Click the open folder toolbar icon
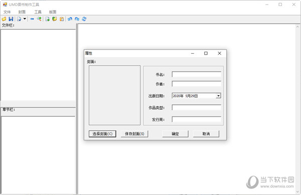Image resolution: width=301 pixels, height=195 pixels. (x=4, y=19)
